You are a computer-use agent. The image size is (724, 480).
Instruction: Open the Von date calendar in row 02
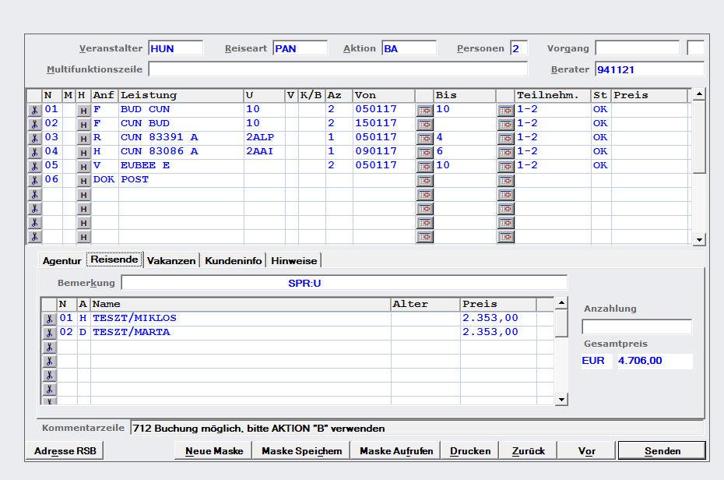tap(425, 124)
